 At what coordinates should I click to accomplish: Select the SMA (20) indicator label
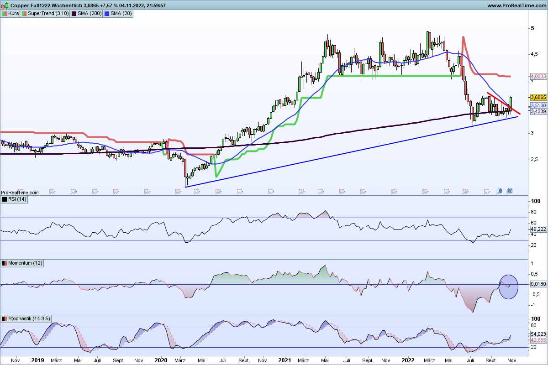click(121, 14)
